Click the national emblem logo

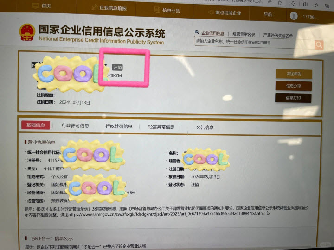[x=26, y=32]
